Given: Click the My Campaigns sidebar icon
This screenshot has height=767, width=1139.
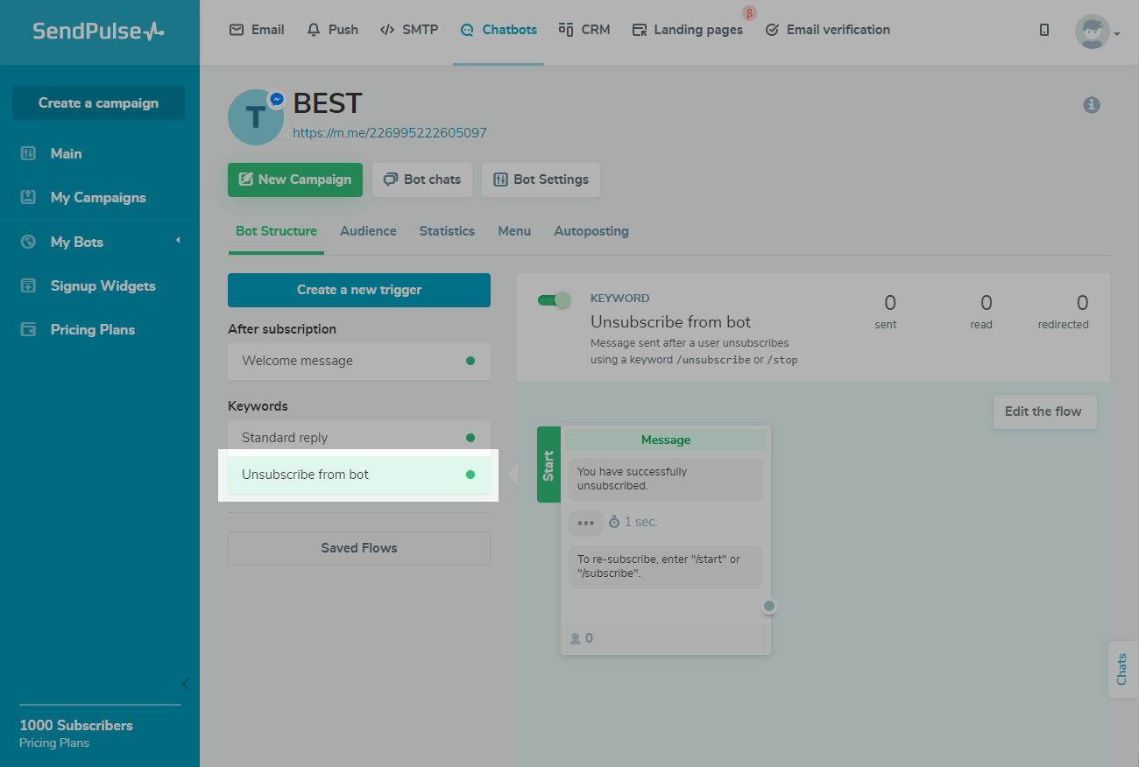Looking at the screenshot, I should (x=28, y=197).
